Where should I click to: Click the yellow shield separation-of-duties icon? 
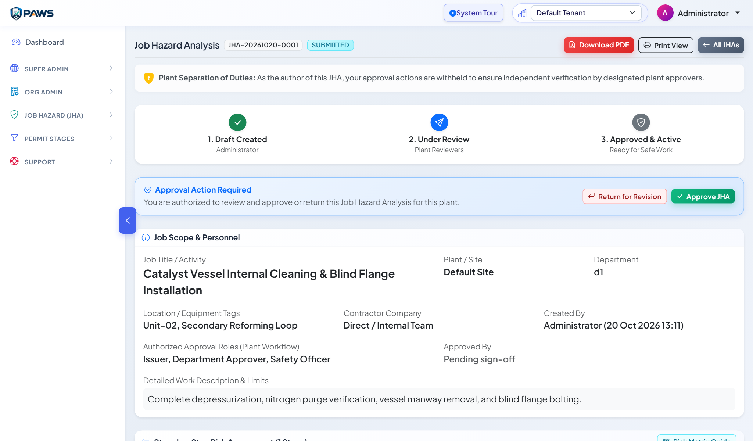[x=148, y=78]
